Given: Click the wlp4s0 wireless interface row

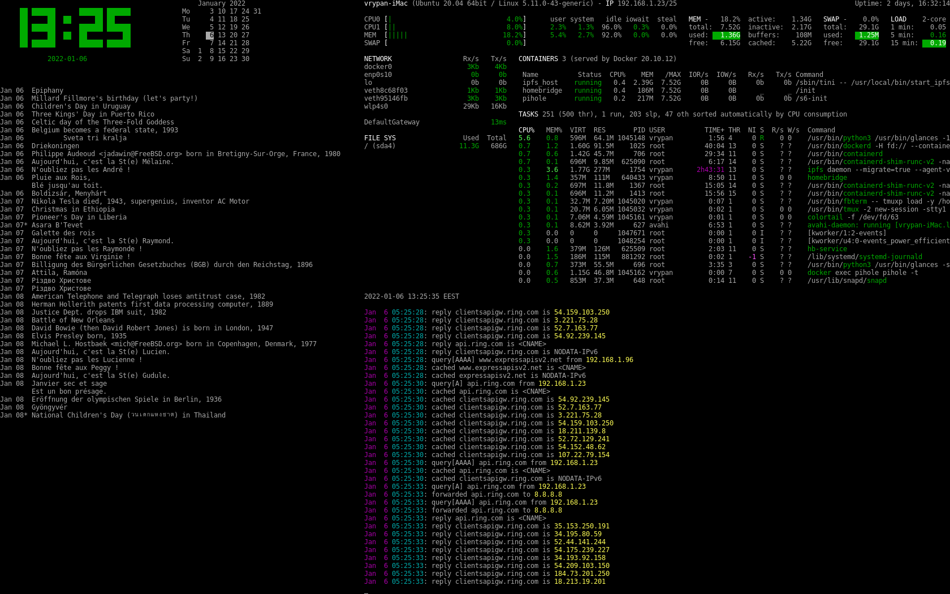Looking at the screenshot, I should (x=435, y=106).
